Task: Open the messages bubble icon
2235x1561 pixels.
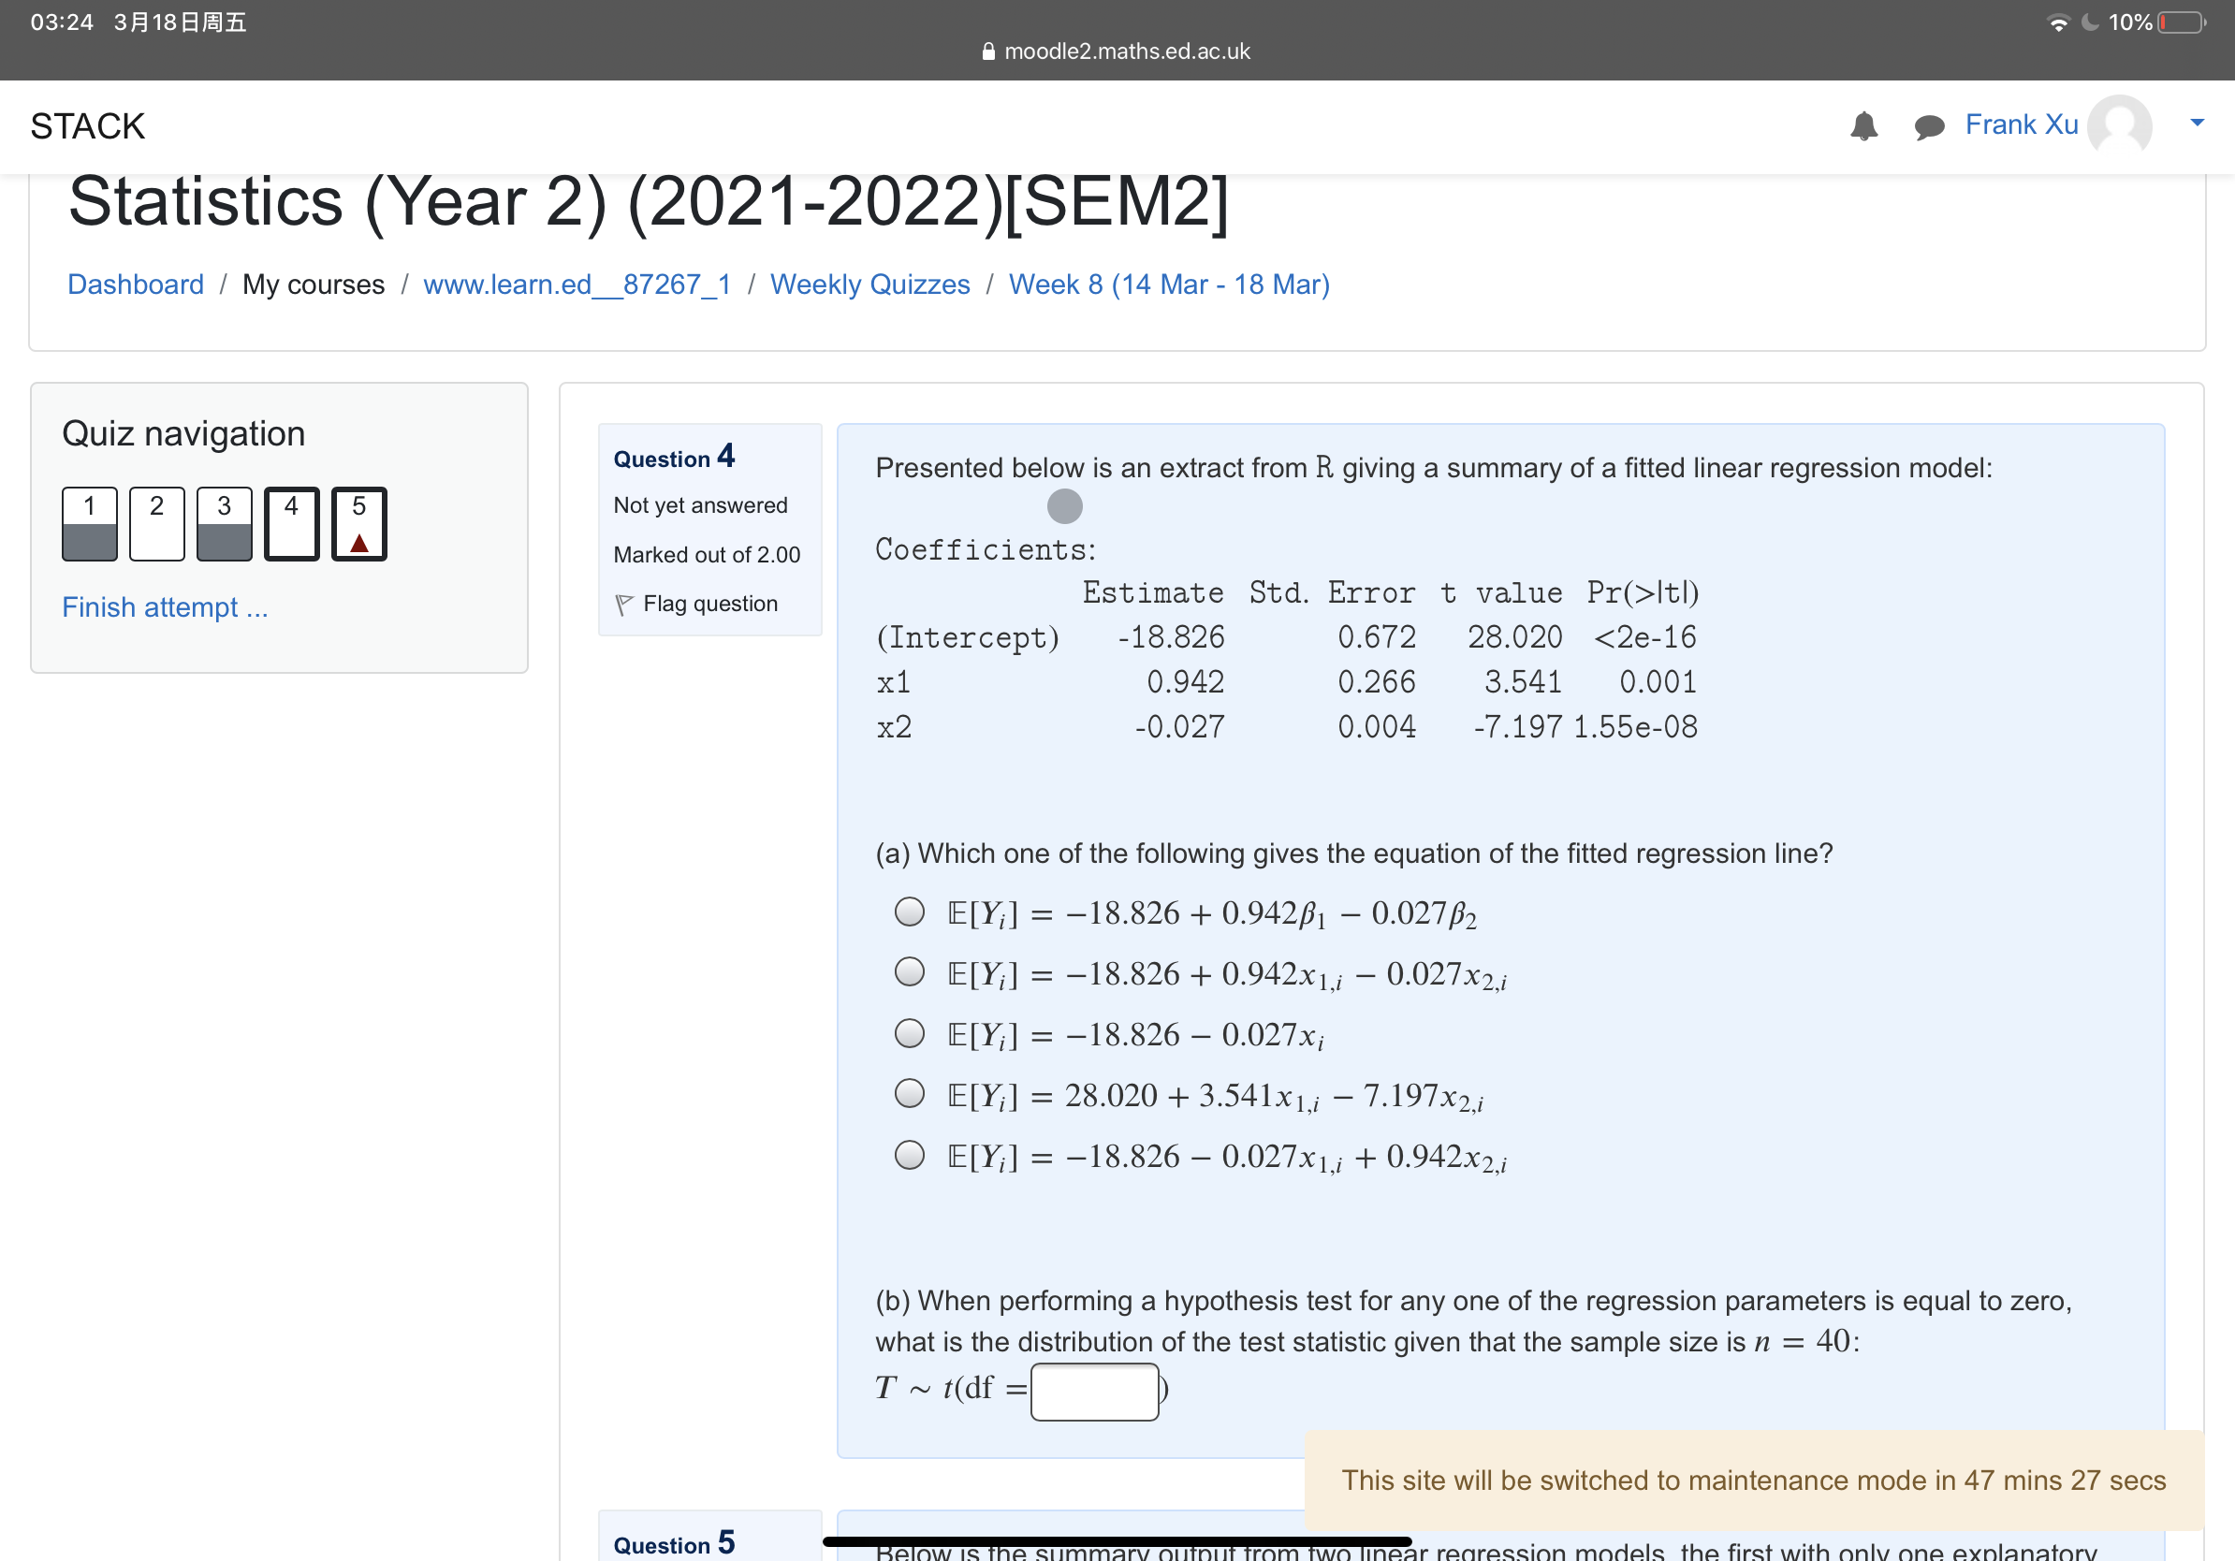Action: point(1930,126)
